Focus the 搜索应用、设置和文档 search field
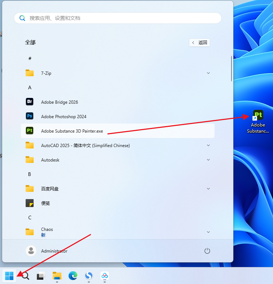The height and width of the screenshot is (284, 273). pos(118,18)
